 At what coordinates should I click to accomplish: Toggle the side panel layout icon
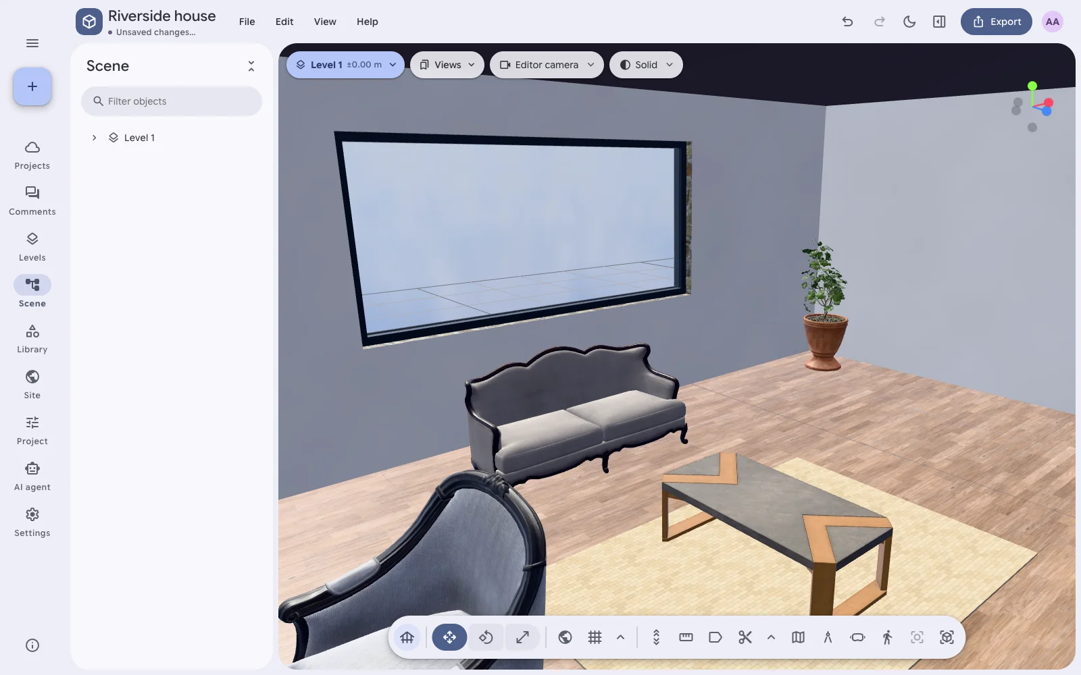(939, 22)
